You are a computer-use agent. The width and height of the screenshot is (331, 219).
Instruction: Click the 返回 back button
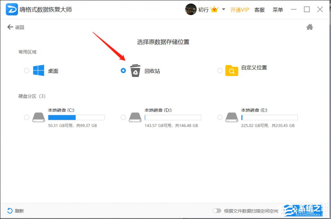[15, 27]
